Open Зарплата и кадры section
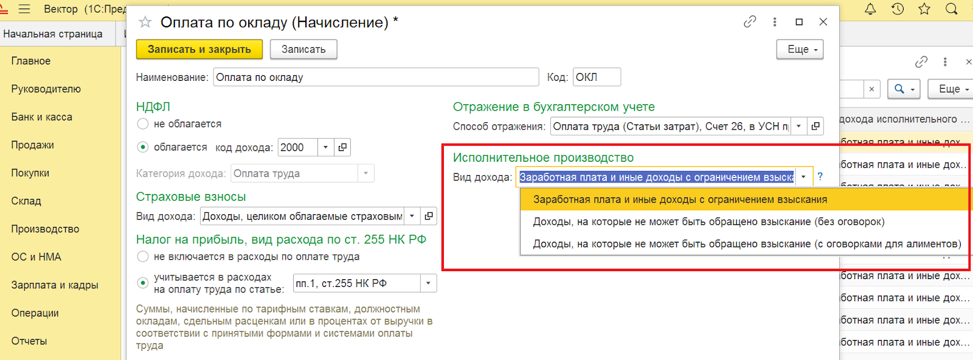Image resolution: width=973 pixels, height=360 pixels. point(55,285)
